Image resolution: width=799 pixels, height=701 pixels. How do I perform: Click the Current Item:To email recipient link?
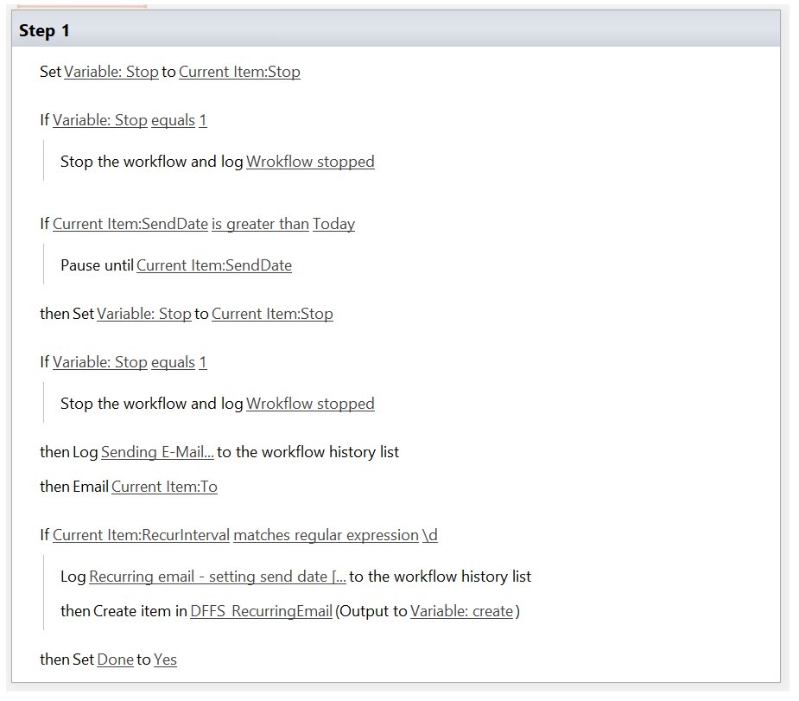click(x=164, y=487)
